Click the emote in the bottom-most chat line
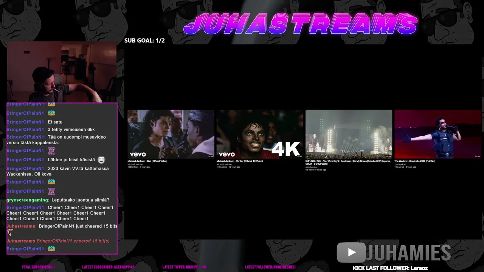484x272 pixels. [51, 249]
